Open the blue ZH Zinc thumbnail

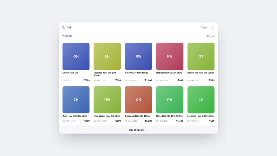tap(76, 100)
